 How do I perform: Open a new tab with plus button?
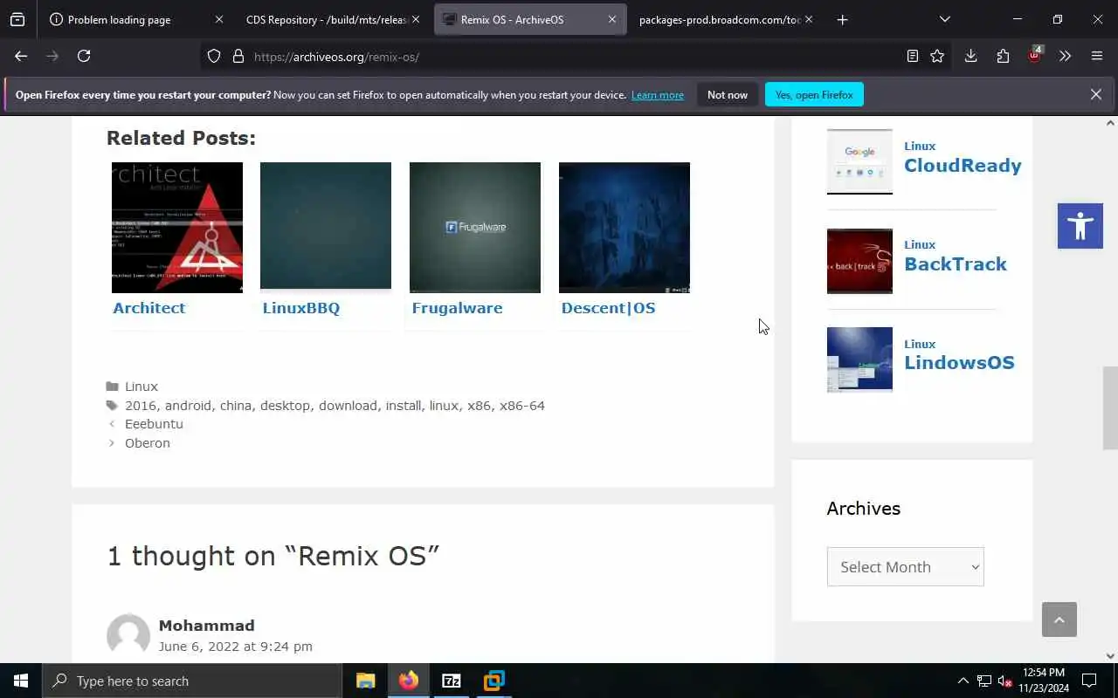pyautogui.click(x=842, y=19)
